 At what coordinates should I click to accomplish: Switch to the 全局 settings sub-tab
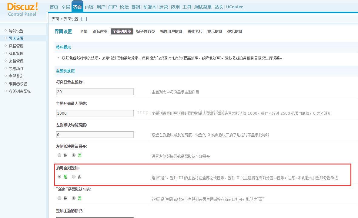pos(84,31)
